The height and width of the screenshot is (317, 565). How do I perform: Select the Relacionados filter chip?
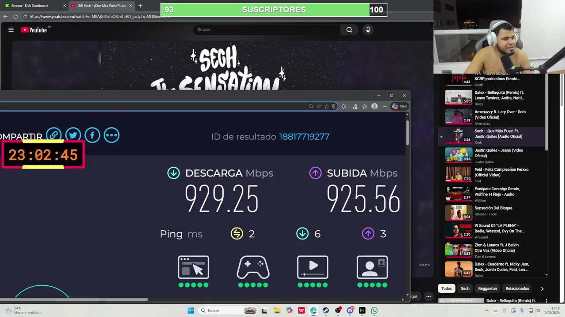517,288
